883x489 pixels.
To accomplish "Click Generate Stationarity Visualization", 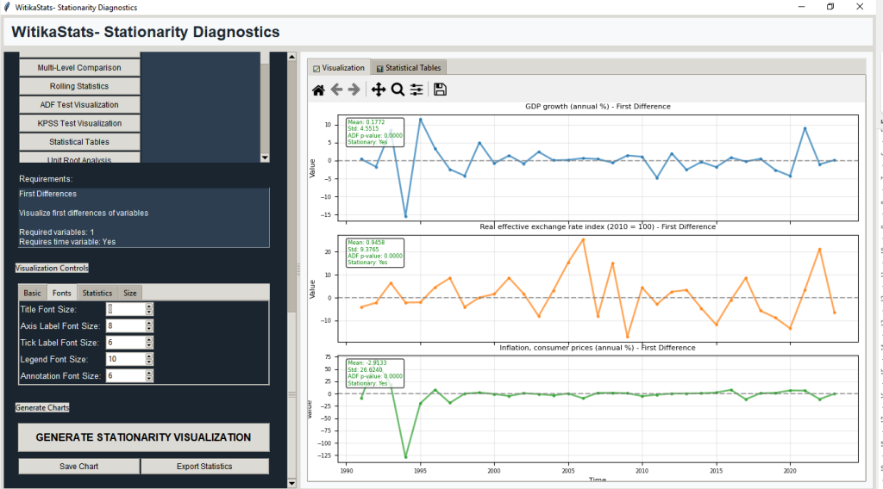I will 144,437.
